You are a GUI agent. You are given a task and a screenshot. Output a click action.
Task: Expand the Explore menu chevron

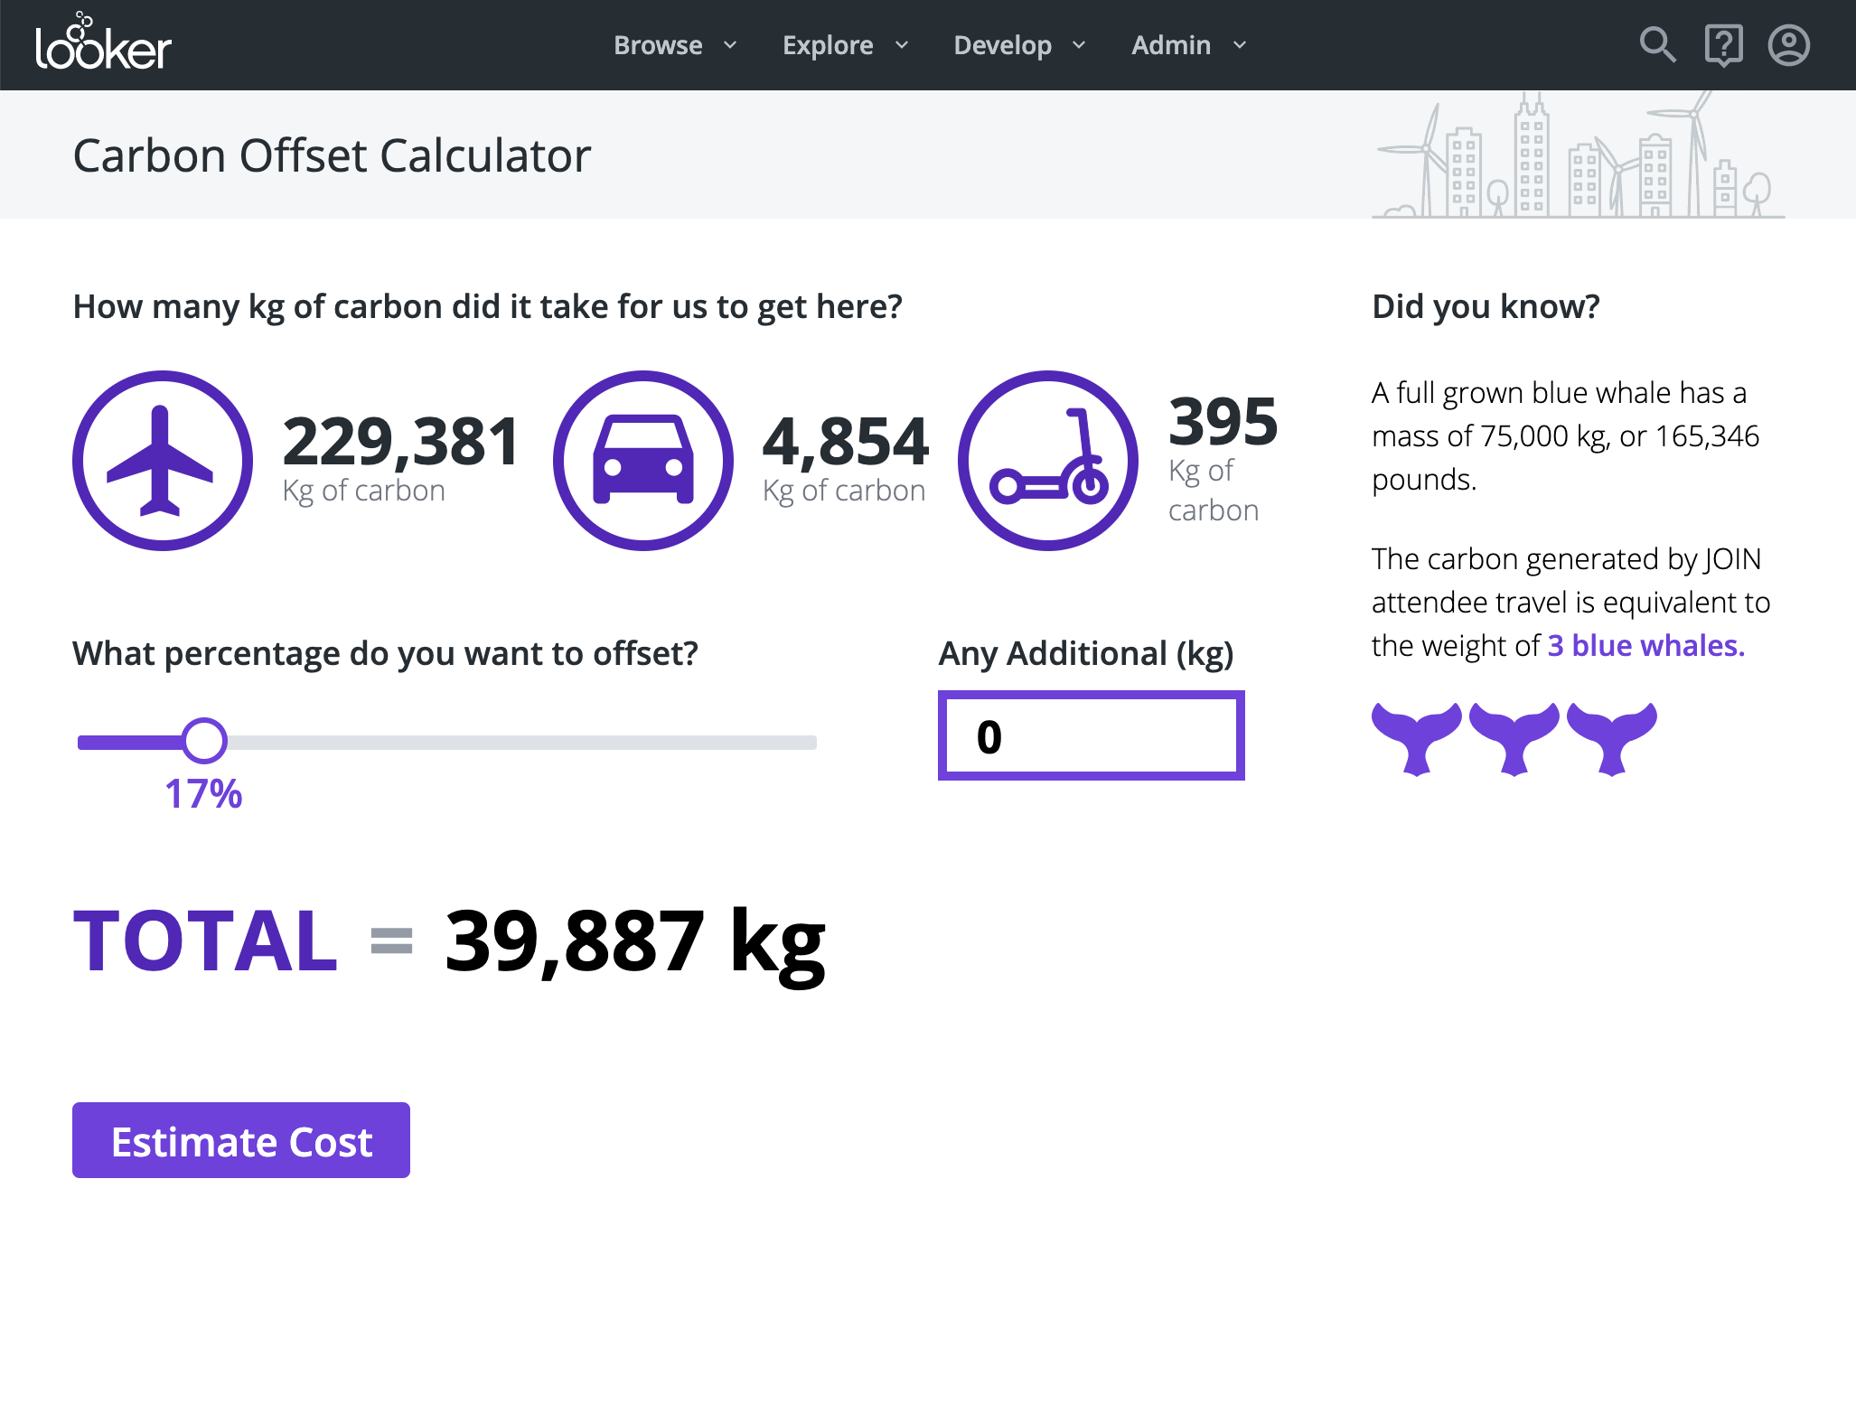(x=901, y=45)
